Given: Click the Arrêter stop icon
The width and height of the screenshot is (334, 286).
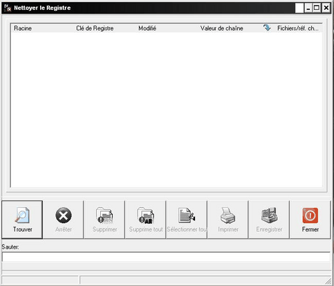Looking at the screenshot, I should [63, 215].
